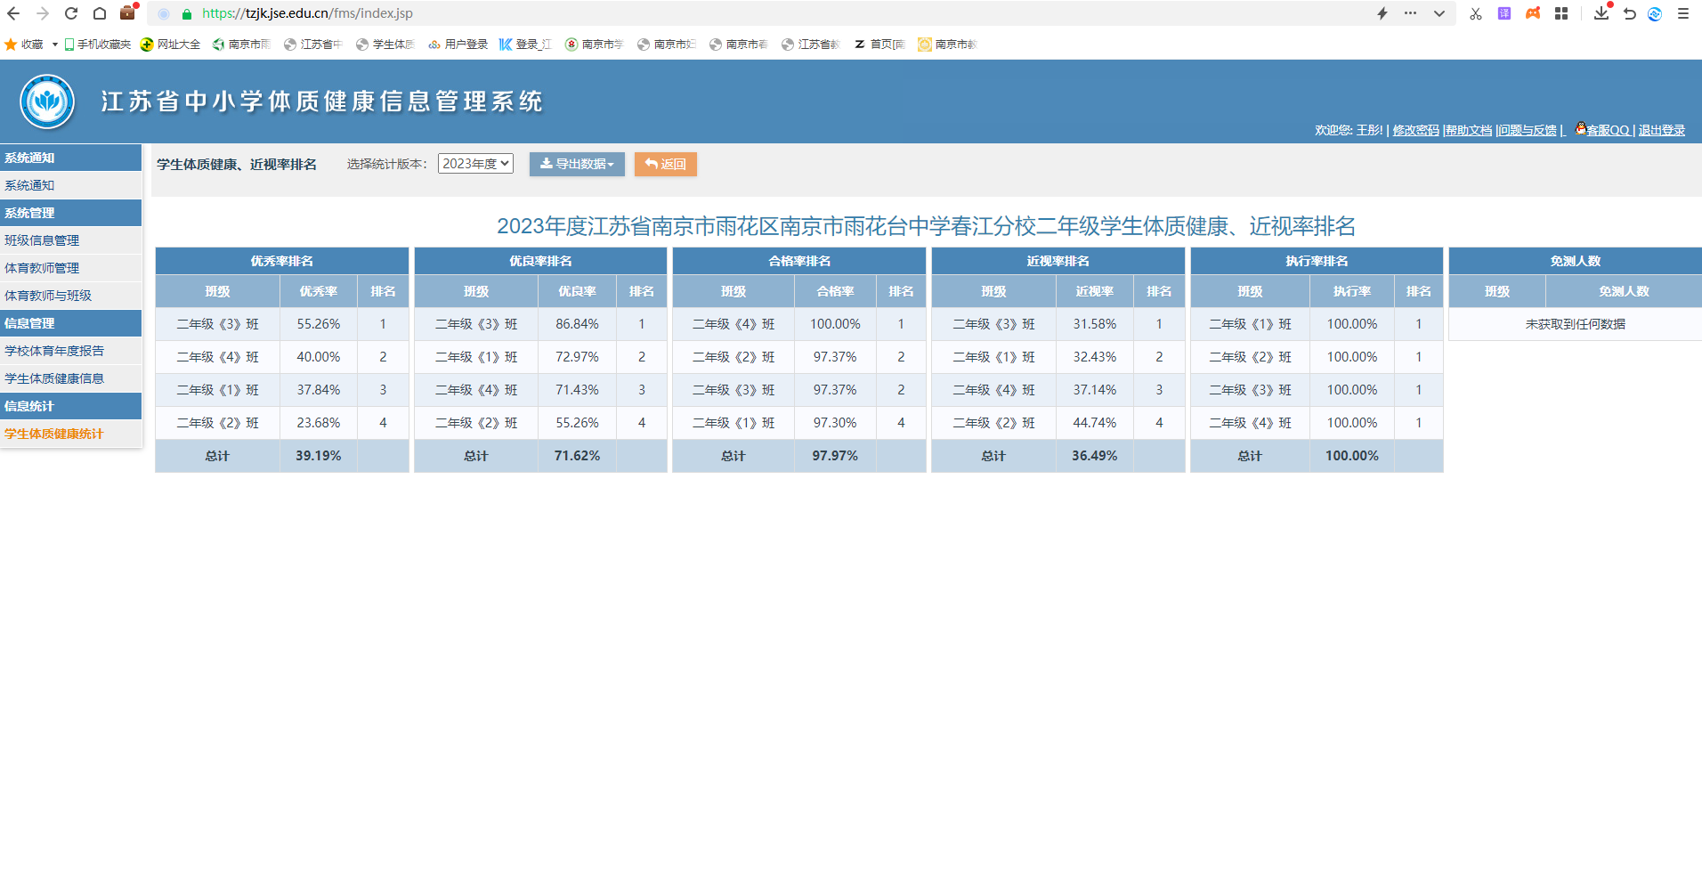The height and width of the screenshot is (869, 1702).
Task: Click the 86.84% 优良率 cell
Action: click(577, 324)
